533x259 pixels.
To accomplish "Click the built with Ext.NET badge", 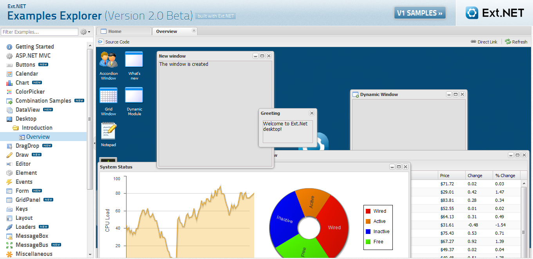I will pyautogui.click(x=216, y=16).
